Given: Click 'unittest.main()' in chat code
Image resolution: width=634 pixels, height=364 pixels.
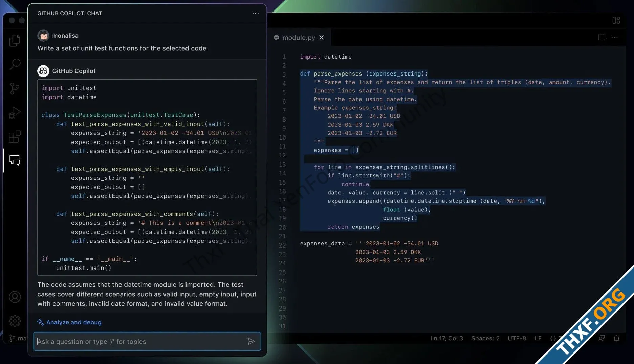Looking at the screenshot, I should (84, 268).
